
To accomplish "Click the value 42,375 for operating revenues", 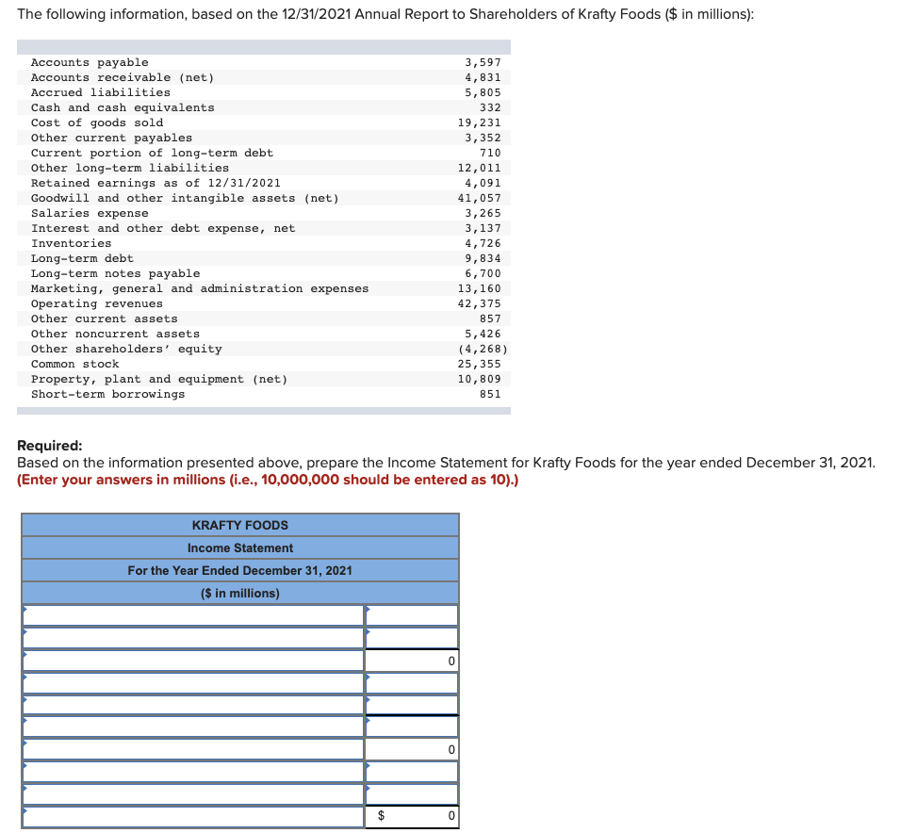I will pos(479,303).
